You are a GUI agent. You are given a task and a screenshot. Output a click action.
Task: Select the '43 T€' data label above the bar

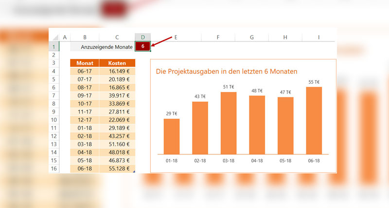200,96
